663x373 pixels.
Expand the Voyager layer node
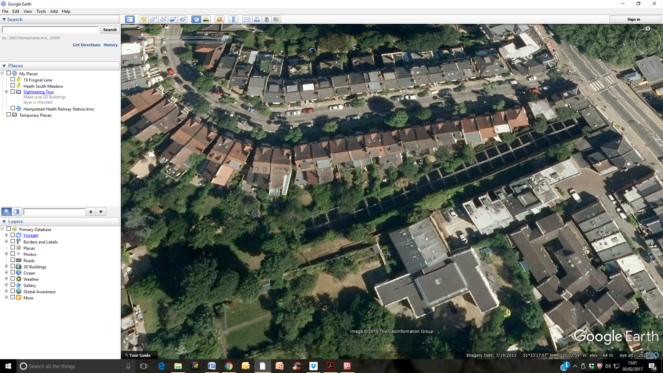(x=6, y=235)
